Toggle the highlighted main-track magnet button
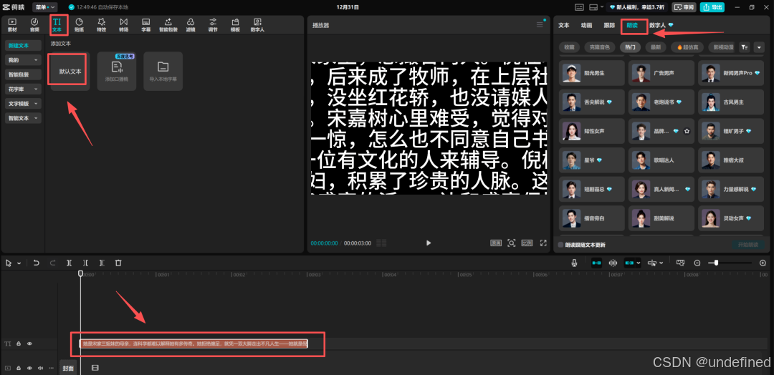The height and width of the screenshot is (375, 774). pyautogui.click(x=596, y=263)
